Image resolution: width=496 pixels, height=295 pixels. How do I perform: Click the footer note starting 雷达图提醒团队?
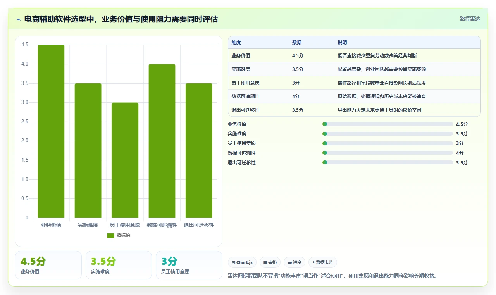[x=332, y=276]
